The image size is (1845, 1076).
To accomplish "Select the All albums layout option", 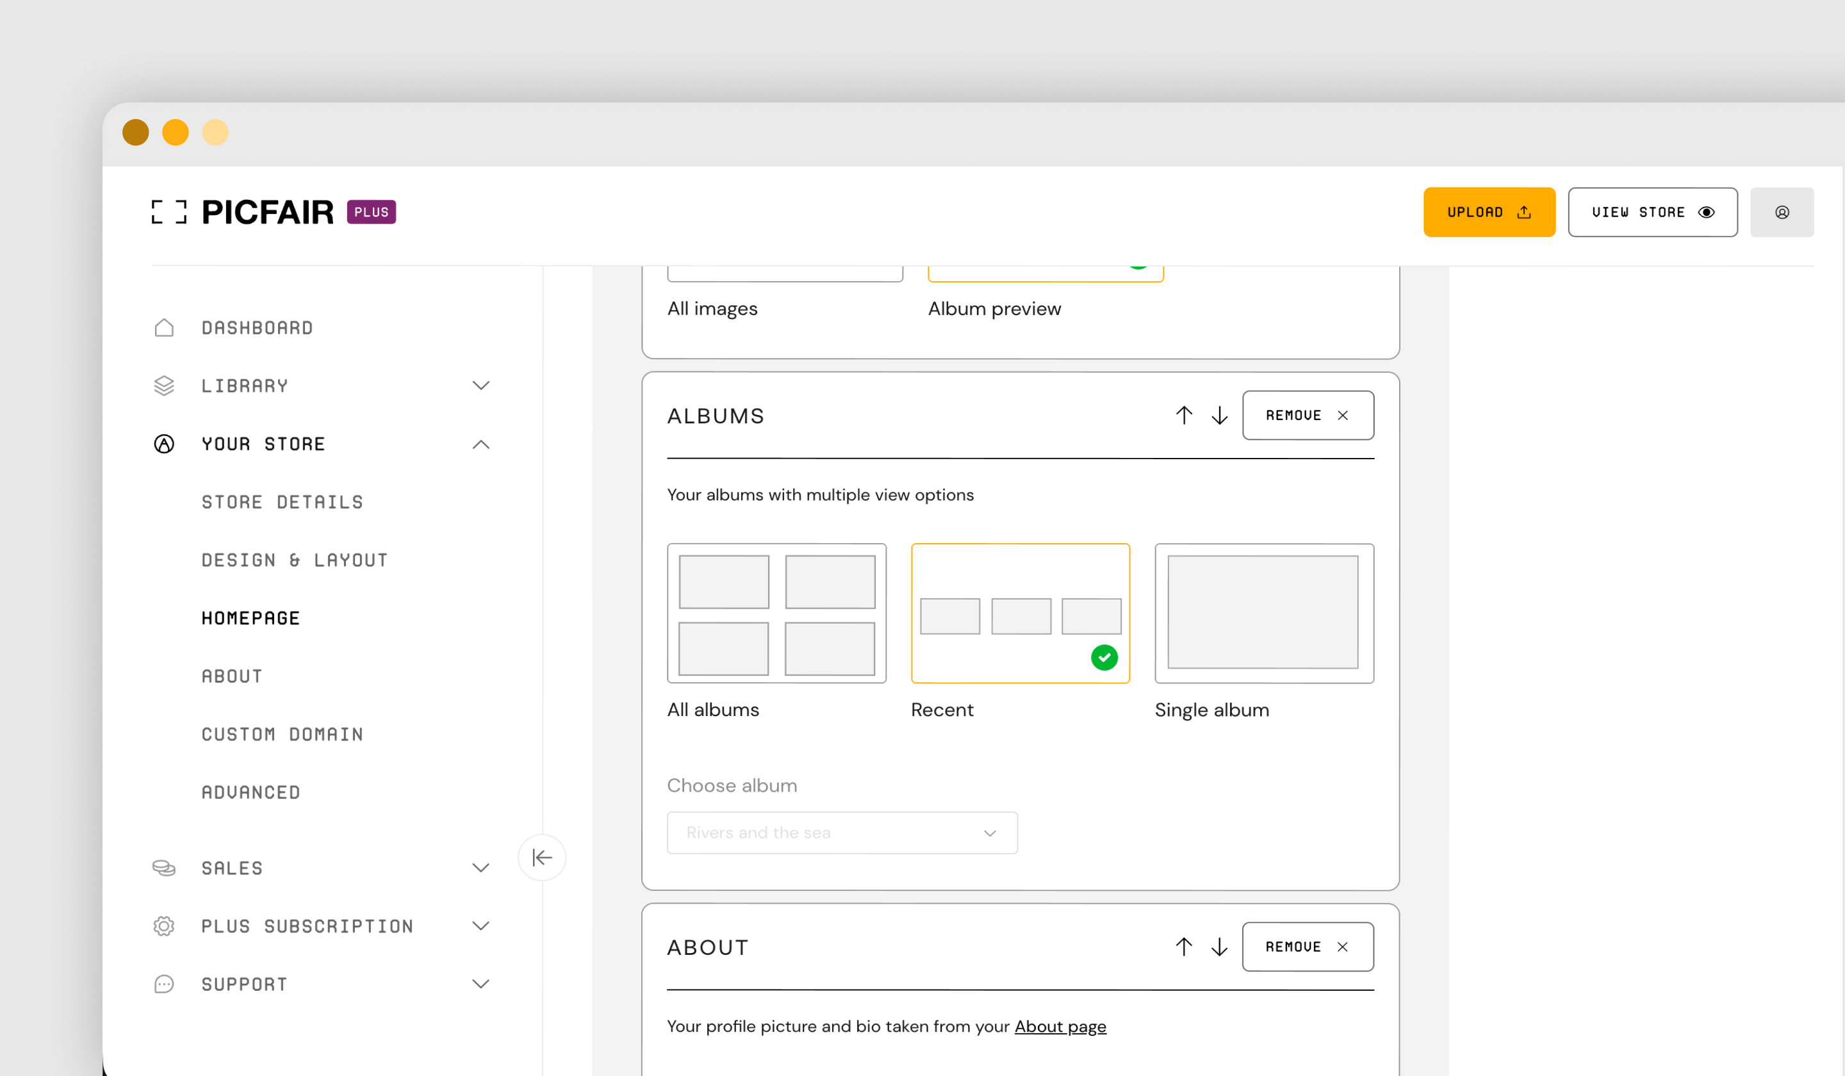I will (776, 614).
